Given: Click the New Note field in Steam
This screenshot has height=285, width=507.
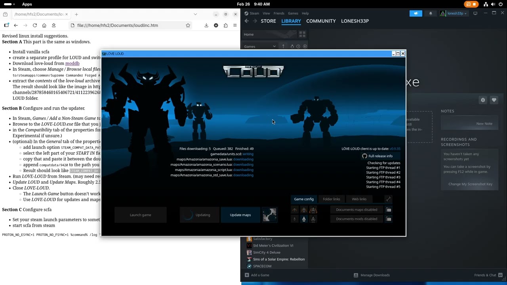Looking at the screenshot, I should pos(470,123).
